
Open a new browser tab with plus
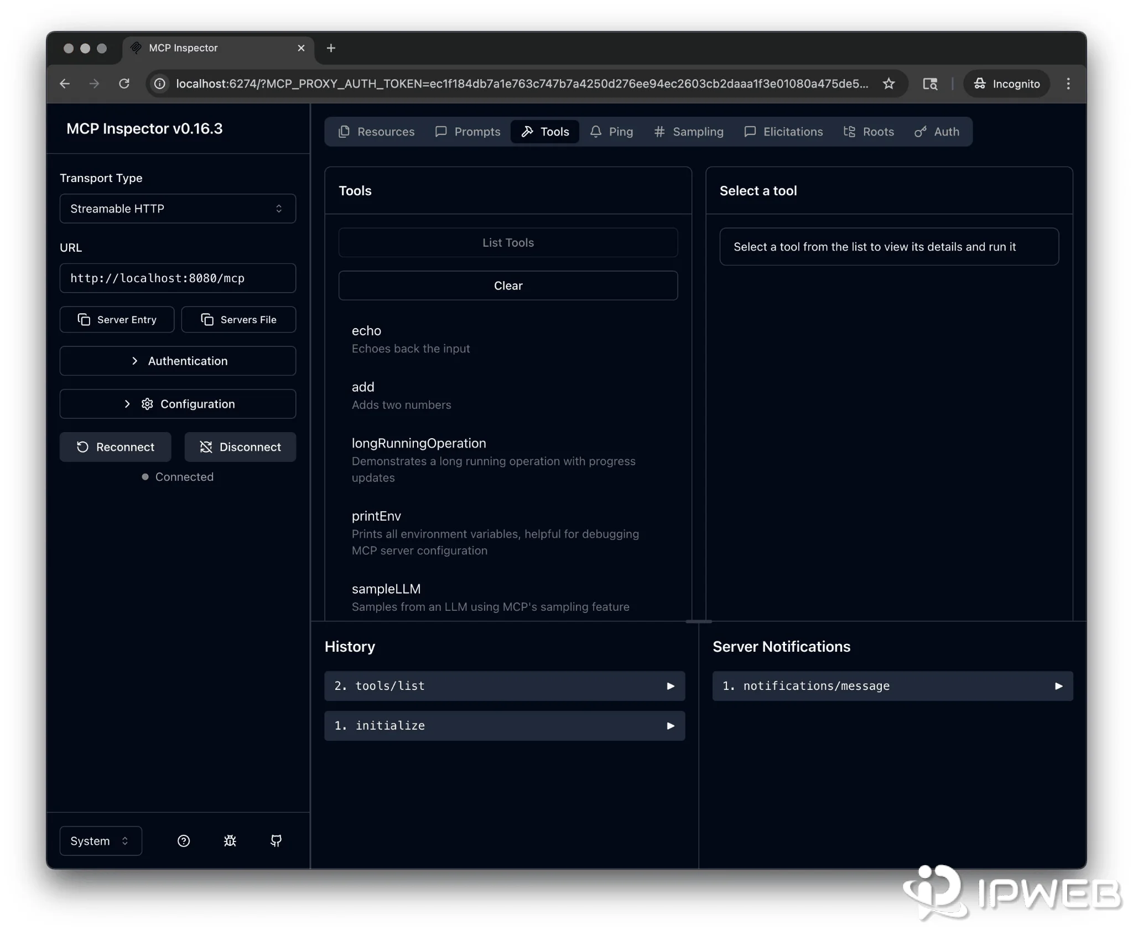[331, 48]
